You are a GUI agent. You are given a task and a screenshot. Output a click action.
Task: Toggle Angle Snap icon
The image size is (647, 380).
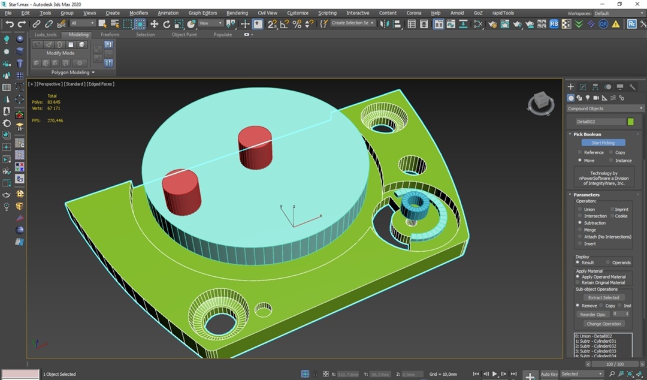(285, 24)
